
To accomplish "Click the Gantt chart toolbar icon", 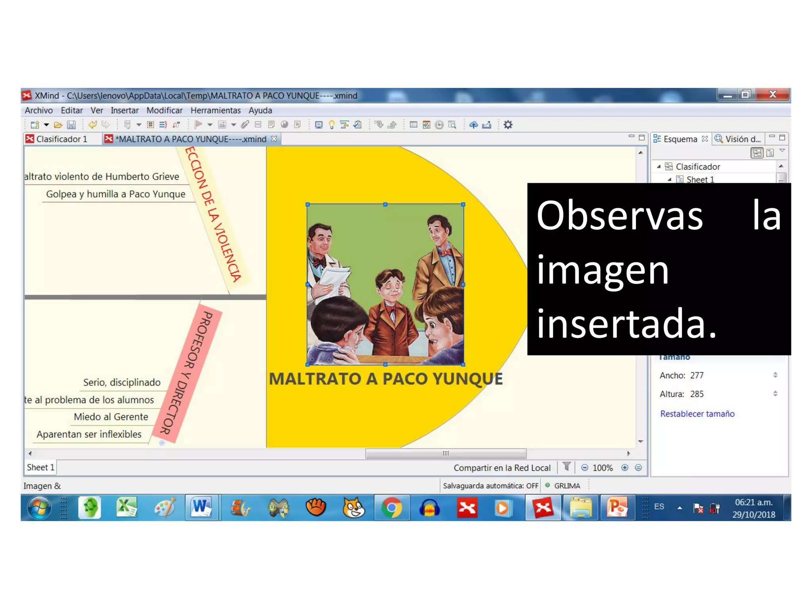I will coord(345,125).
